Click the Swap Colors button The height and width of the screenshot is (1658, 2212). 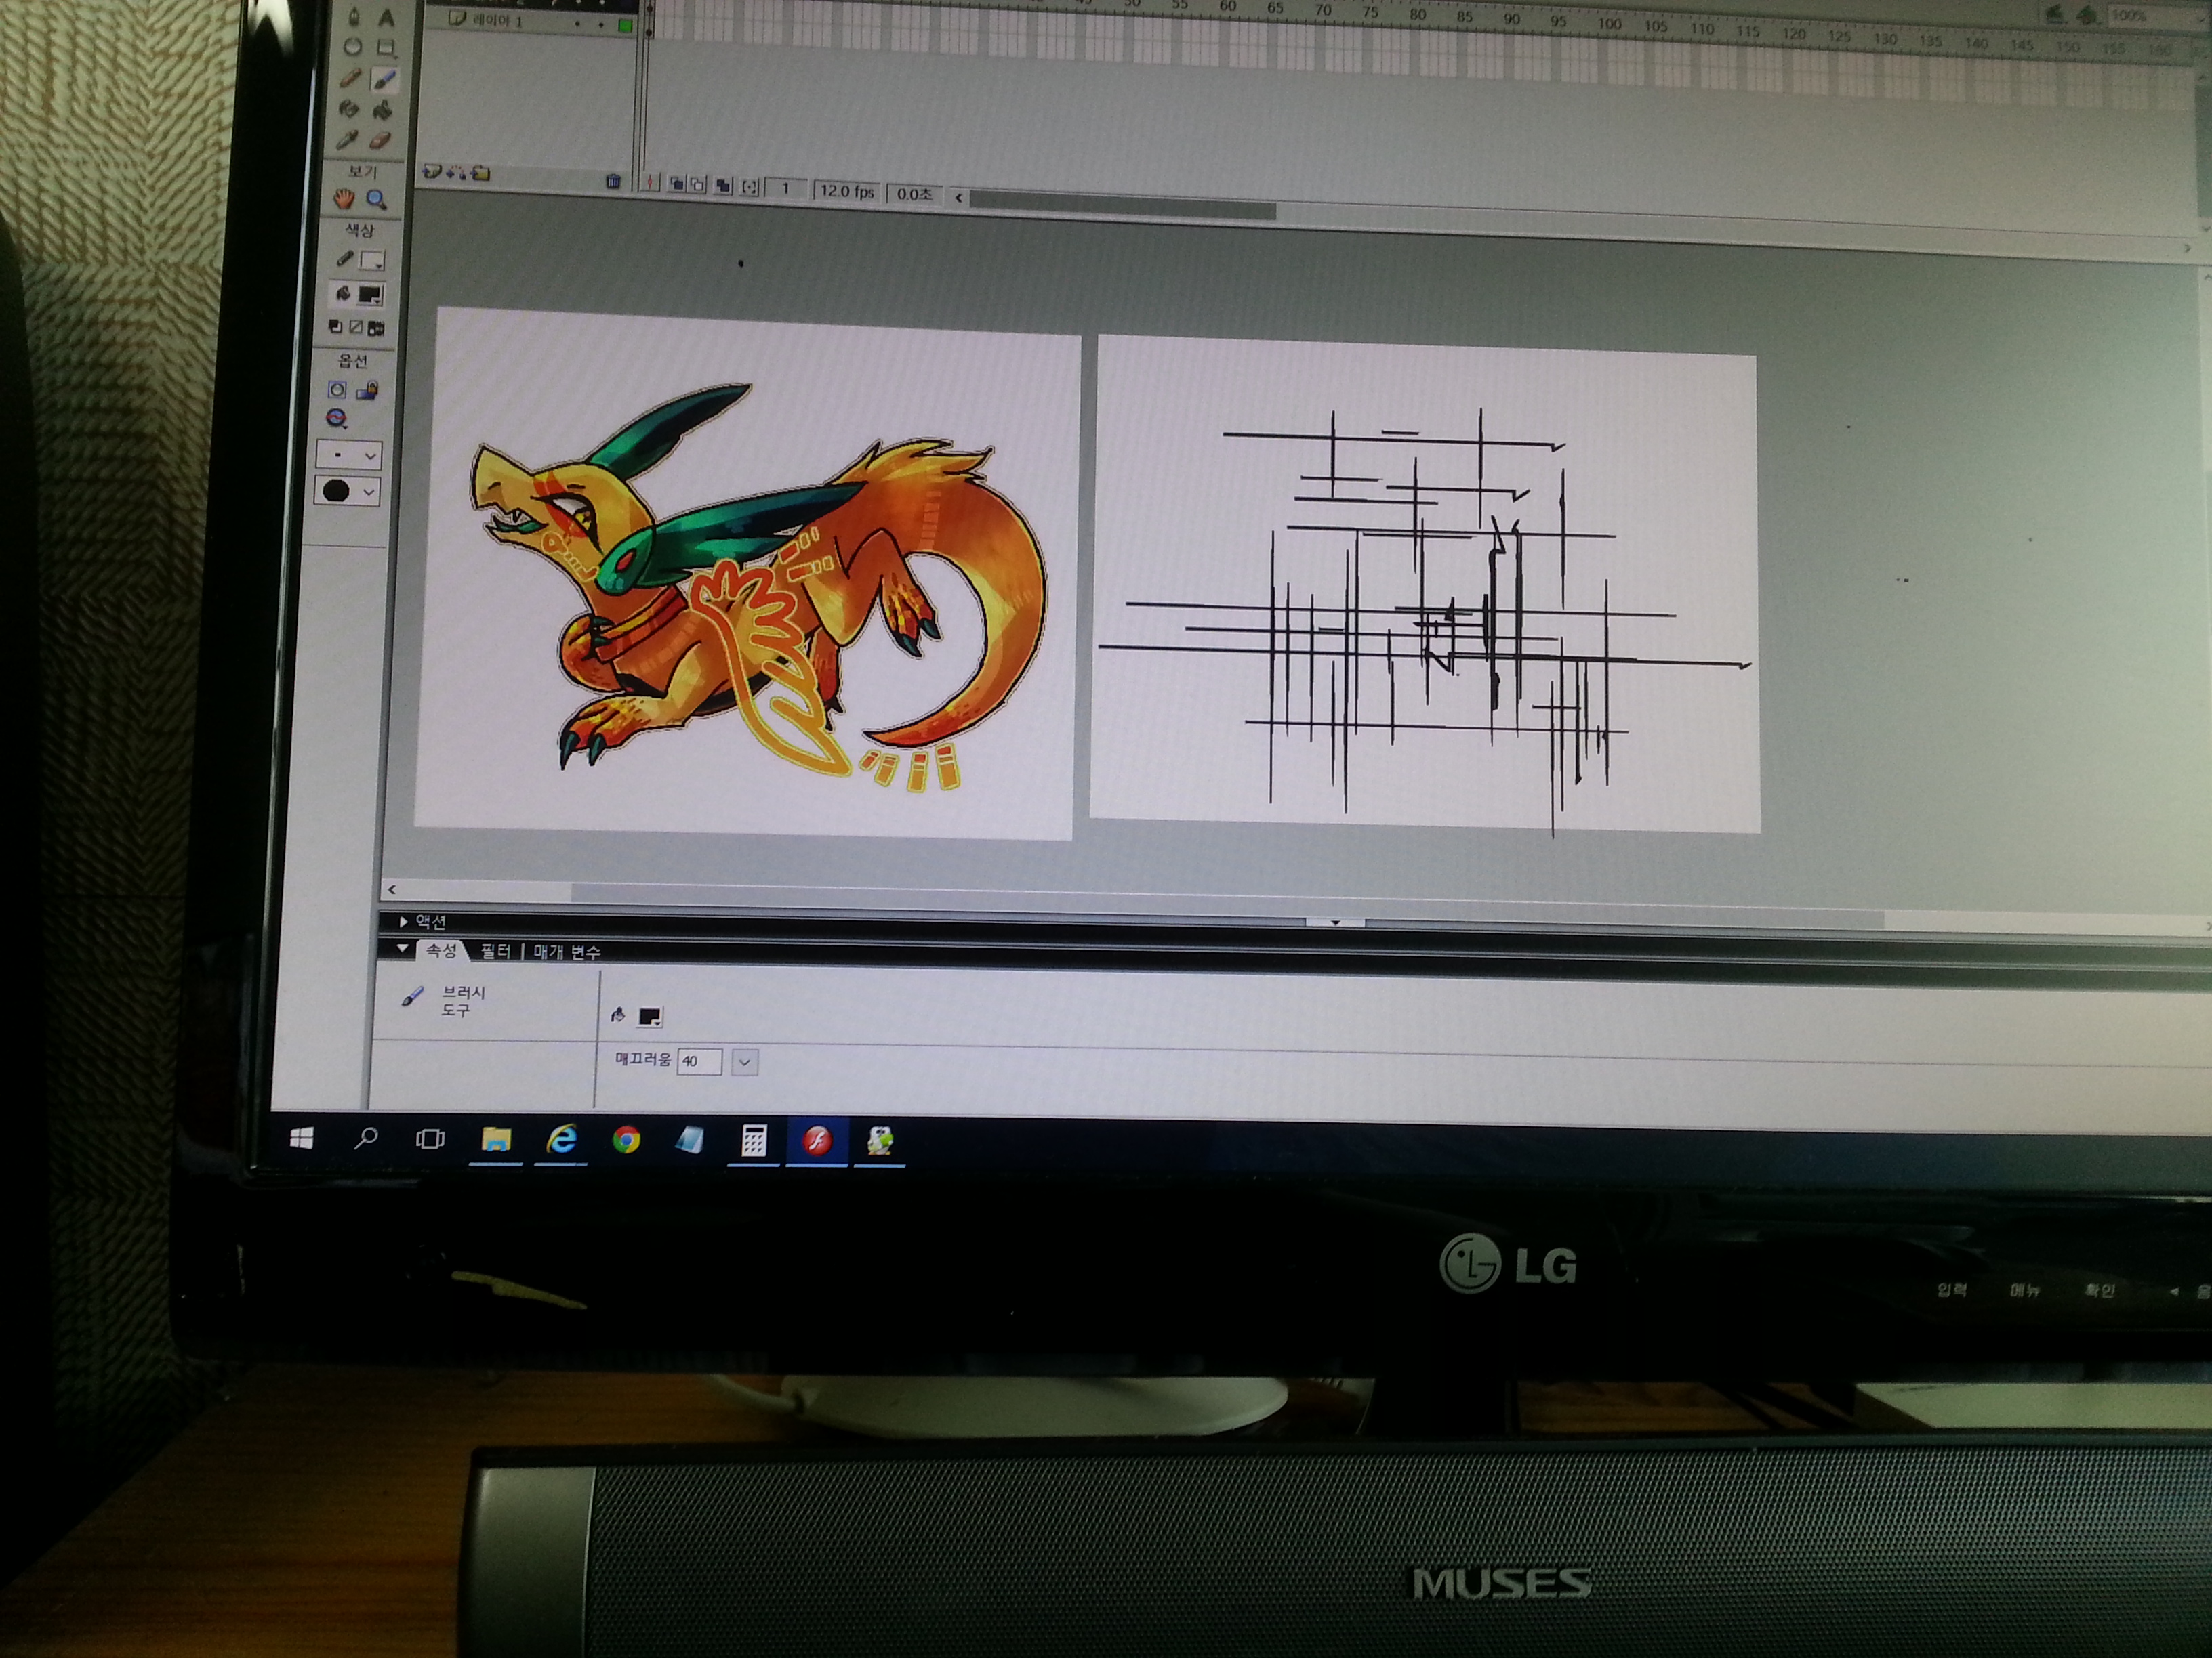(x=376, y=328)
